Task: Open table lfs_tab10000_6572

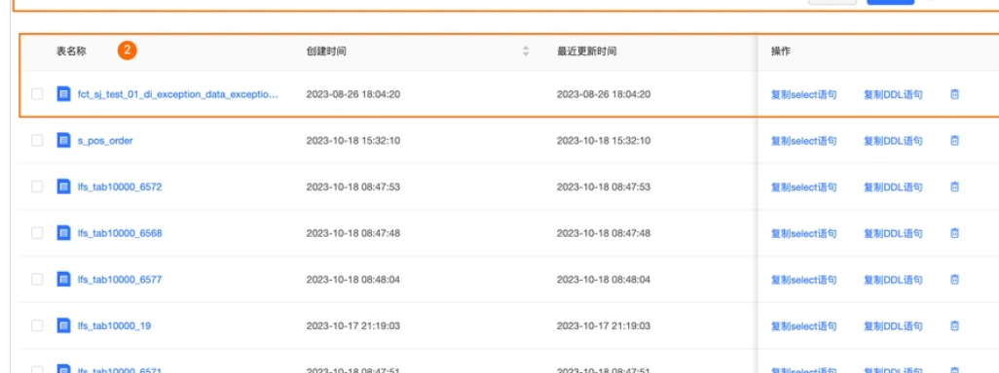Action: [120, 186]
